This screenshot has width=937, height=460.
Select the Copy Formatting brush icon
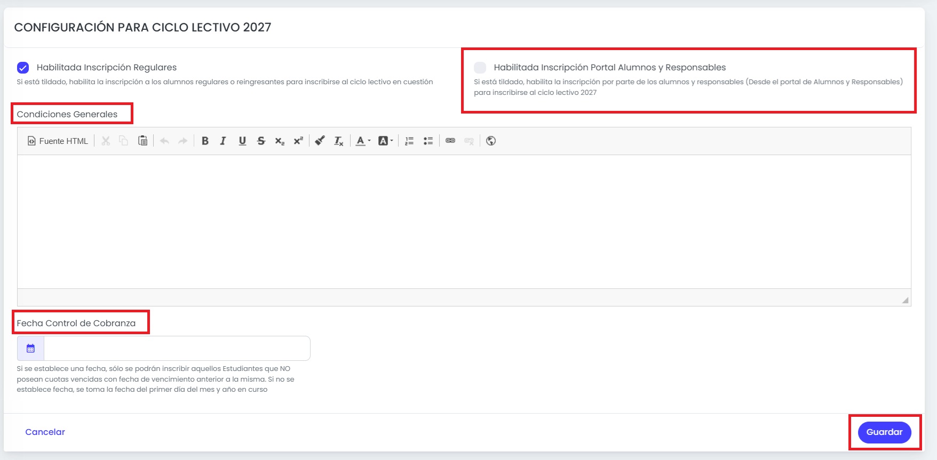click(x=320, y=141)
